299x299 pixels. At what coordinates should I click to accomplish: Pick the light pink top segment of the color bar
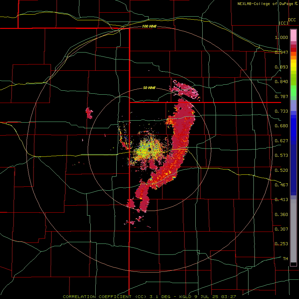tap(293, 36)
